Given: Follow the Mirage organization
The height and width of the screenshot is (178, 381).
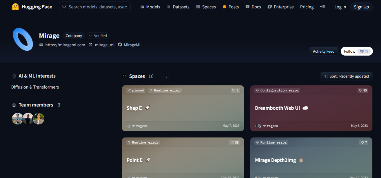Looking at the screenshot, I should click(x=357, y=51).
